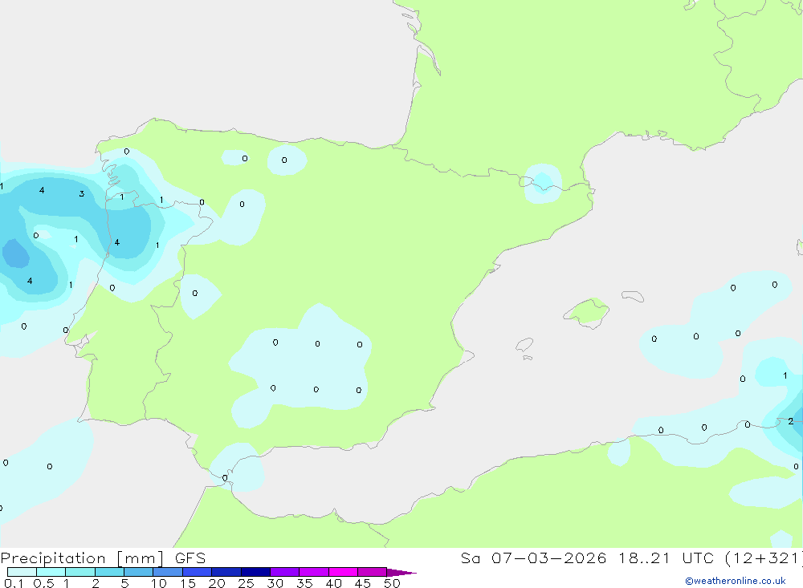Click the "2" precipitation value on map
This screenshot has width=803, height=588.
click(x=791, y=421)
